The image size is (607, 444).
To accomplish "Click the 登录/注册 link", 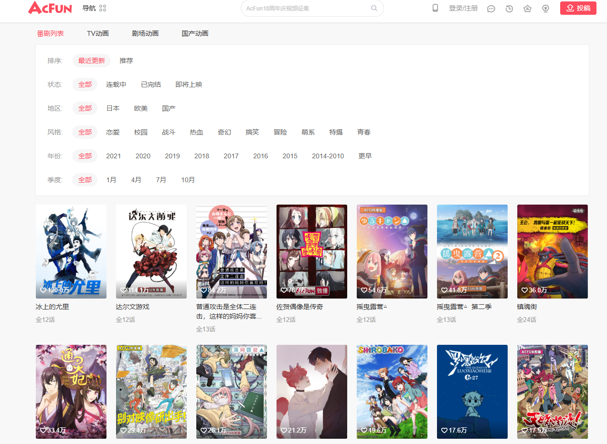I will click(463, 8).
